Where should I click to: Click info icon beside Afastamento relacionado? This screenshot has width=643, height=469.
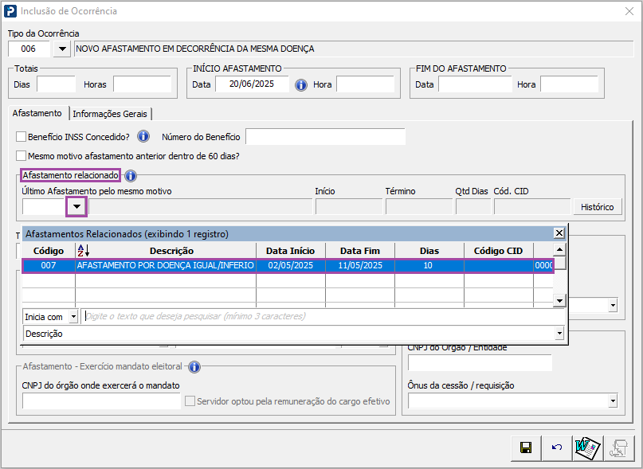click(x=131, y=175)
